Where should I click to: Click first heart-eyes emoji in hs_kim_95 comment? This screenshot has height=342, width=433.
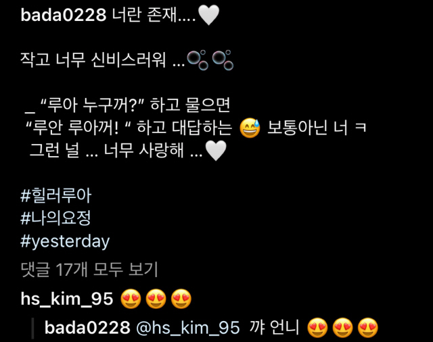pos(131,299)
